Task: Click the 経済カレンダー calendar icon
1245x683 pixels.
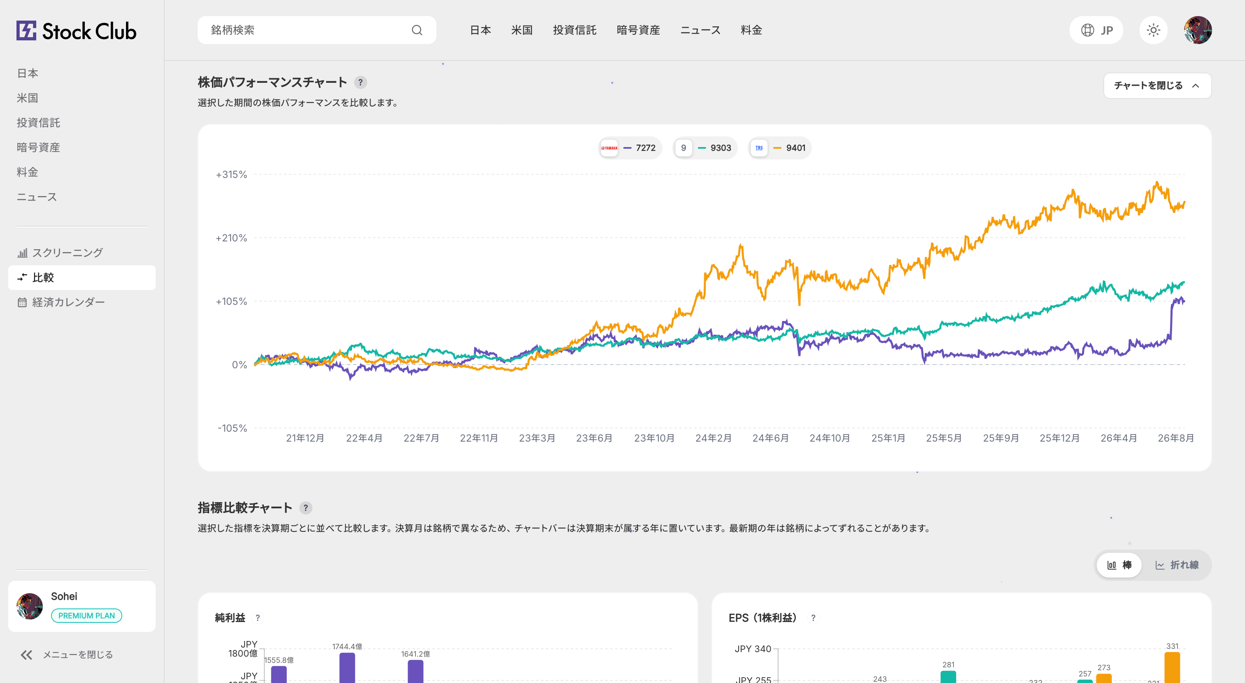Action: coord(22,302)
